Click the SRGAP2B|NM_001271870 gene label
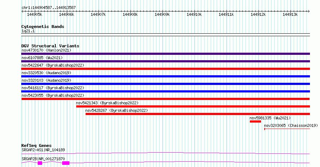Screen dimensions: 320x167 (x=43, y=159)
